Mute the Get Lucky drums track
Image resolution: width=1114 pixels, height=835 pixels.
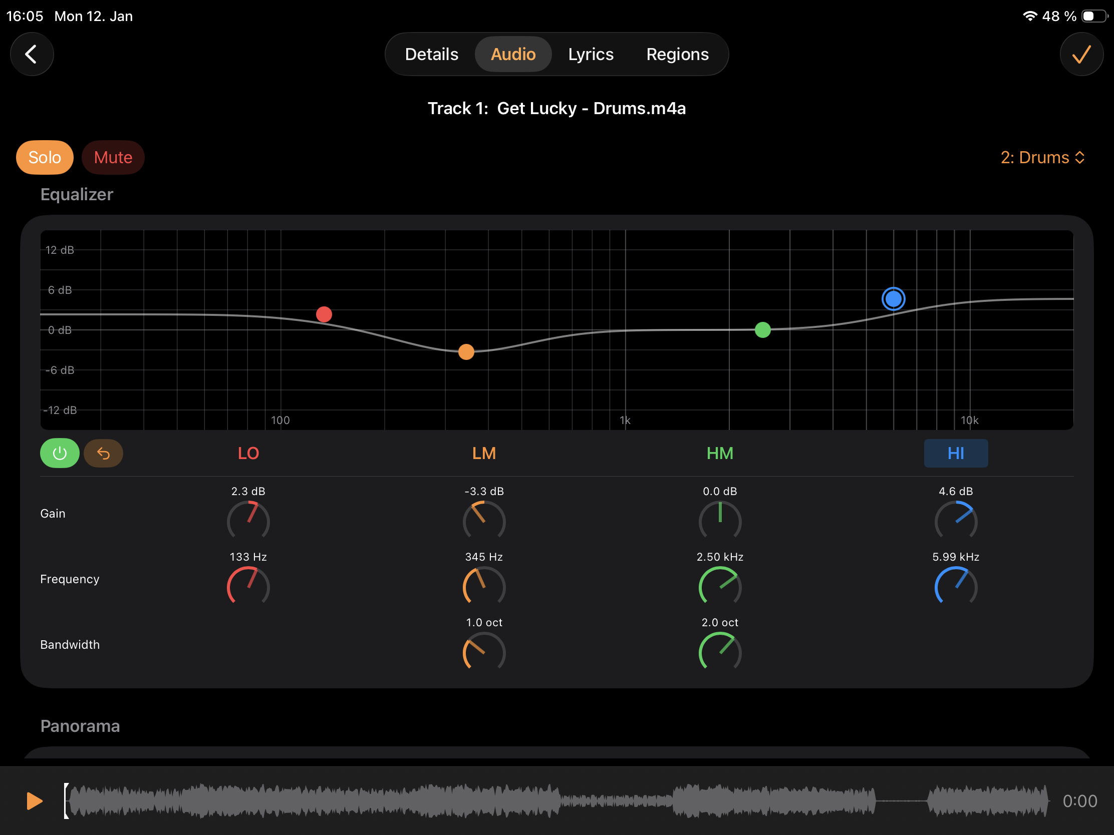point(113,157)
